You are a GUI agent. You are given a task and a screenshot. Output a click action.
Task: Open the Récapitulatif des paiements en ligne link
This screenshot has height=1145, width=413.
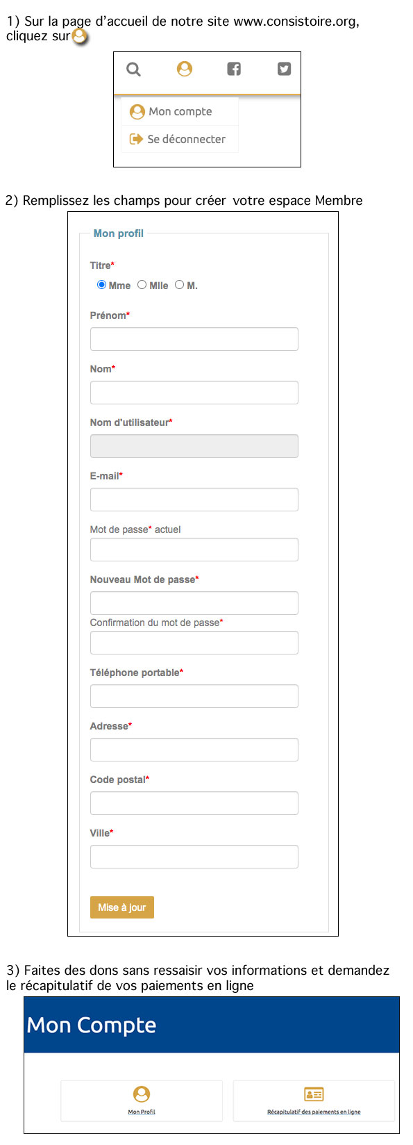click(x=314, y=1112)
